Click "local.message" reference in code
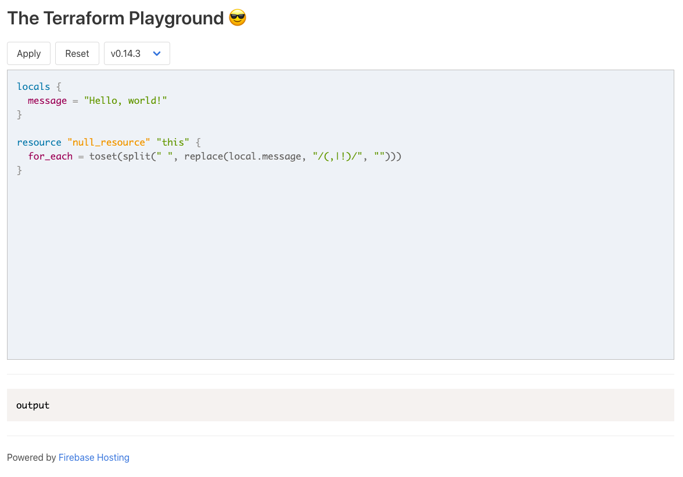Screen dimensions: 683x477 point(265,156)
